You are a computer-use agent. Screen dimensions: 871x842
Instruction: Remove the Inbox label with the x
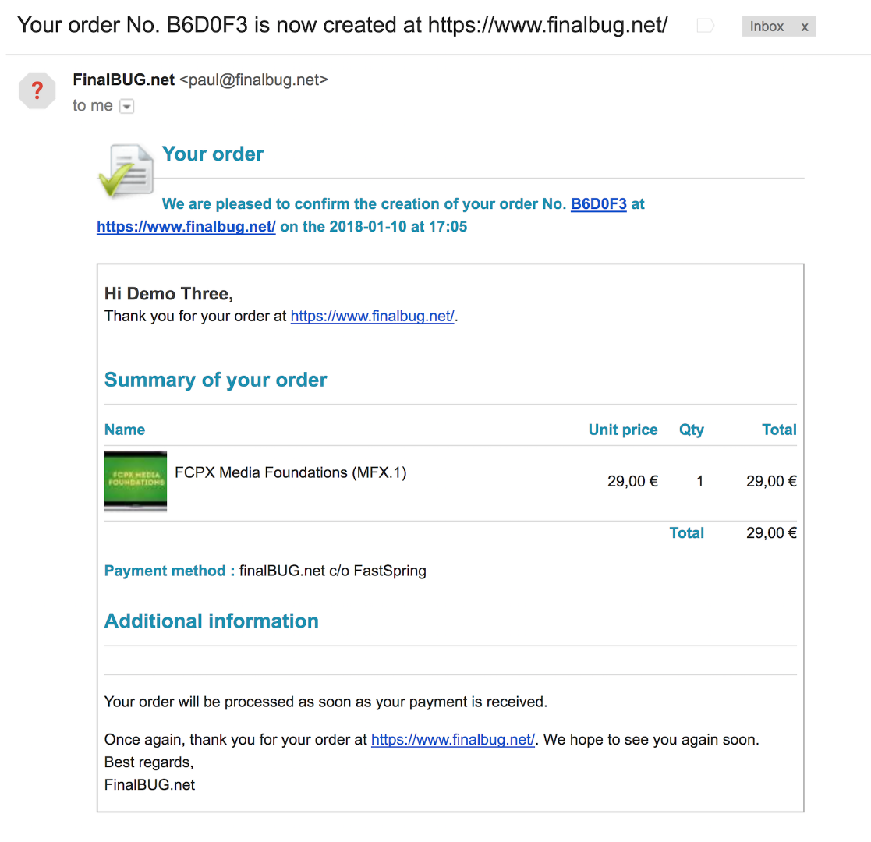pos(805,27)
